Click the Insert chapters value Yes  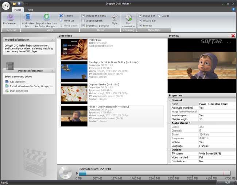[x=217, y=116]
